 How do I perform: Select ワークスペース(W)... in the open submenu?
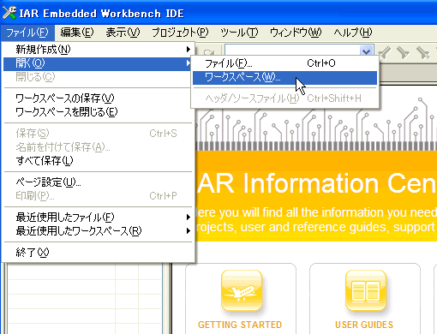pyautogui.click(x=284, y=78)
